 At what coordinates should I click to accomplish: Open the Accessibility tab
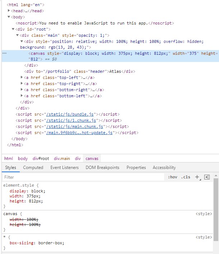tap(164, 168)
